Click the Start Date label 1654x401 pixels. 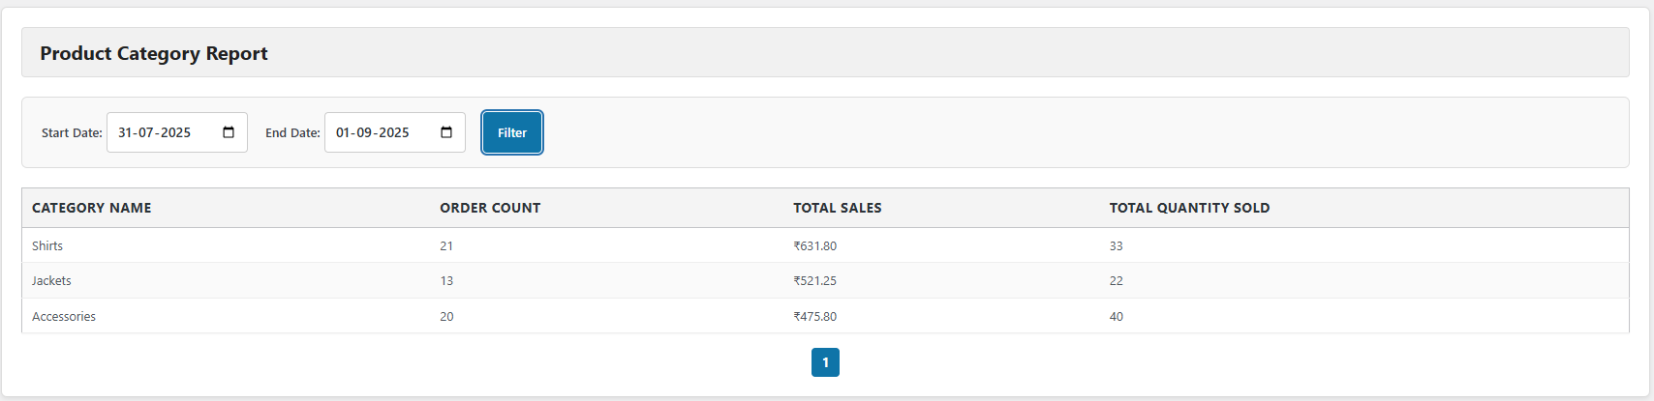pyautogui.click(x=72, y=132)
